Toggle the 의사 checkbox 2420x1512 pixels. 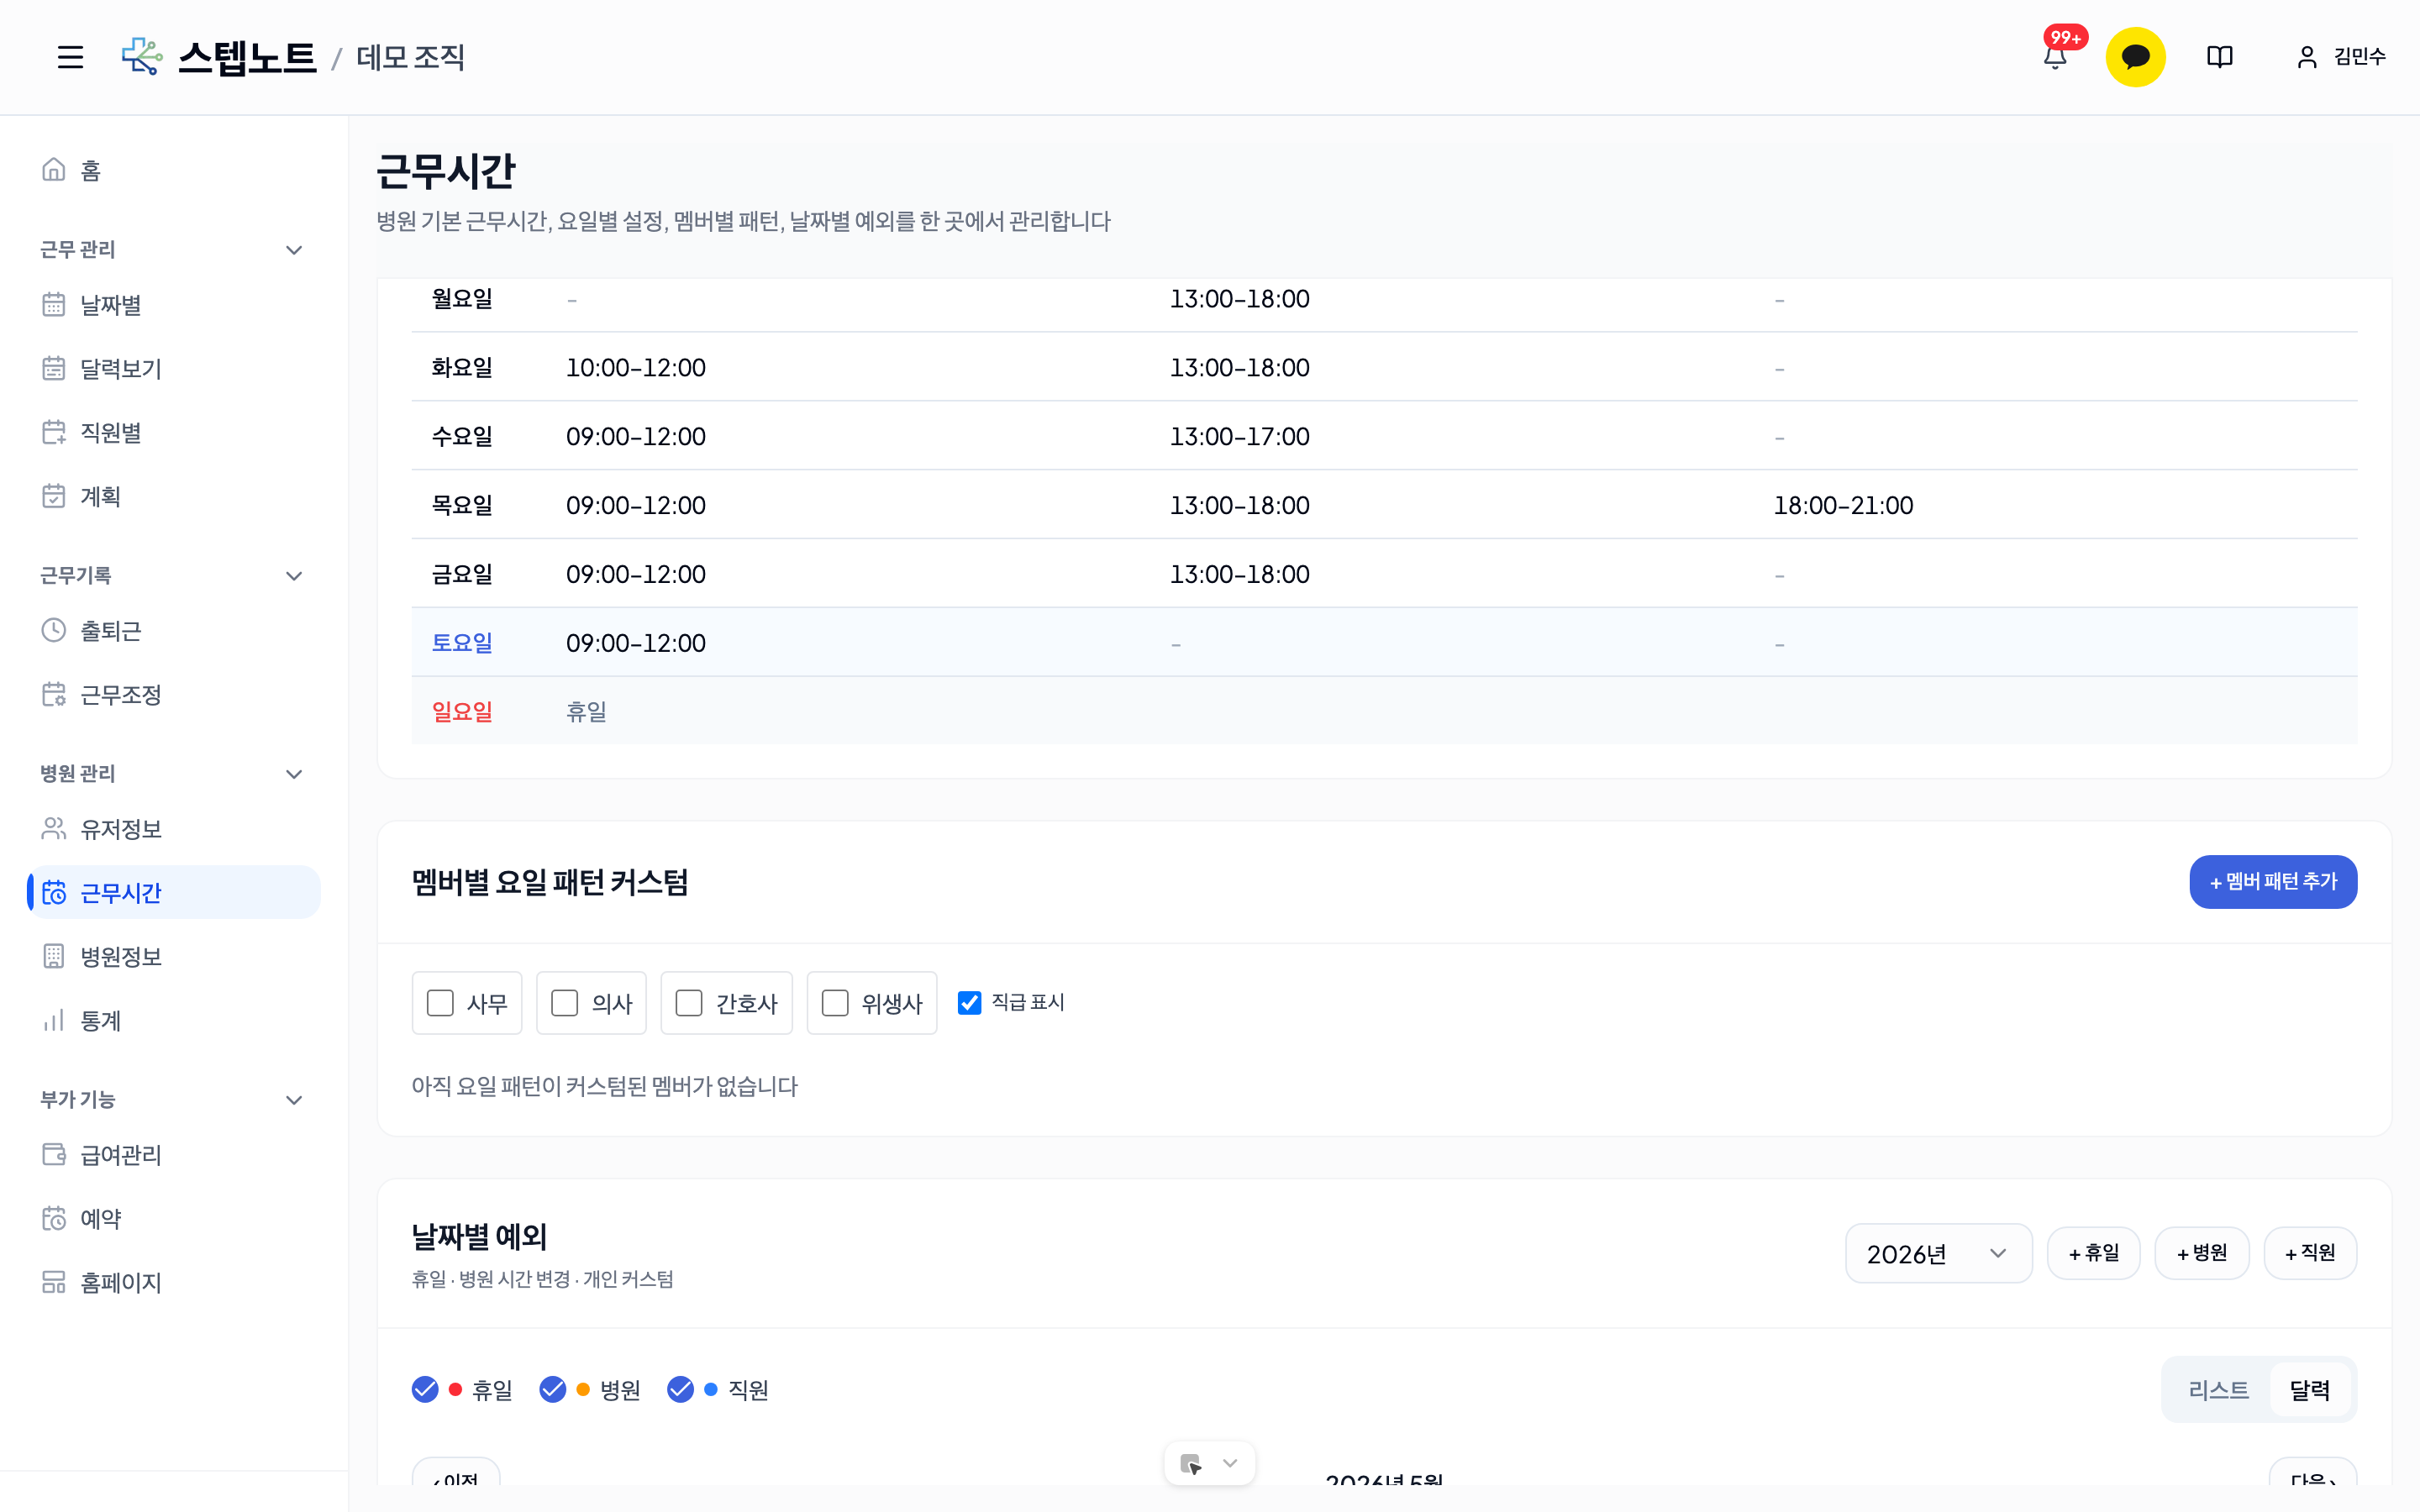point(565,1003)
